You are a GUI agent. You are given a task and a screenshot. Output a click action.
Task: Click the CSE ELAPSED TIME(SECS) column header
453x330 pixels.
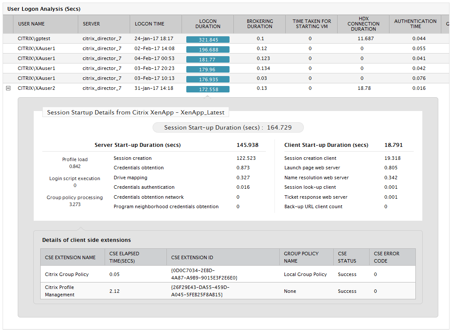click(136, 257)
